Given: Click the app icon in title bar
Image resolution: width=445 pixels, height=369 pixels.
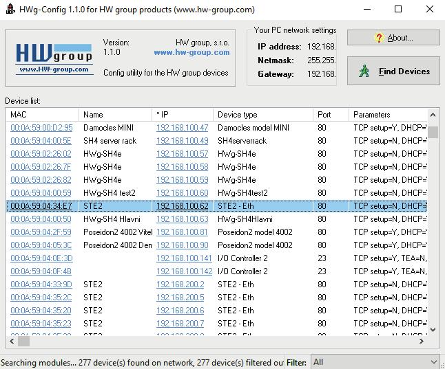Looking at the screenshot, I should coord(10,9).
